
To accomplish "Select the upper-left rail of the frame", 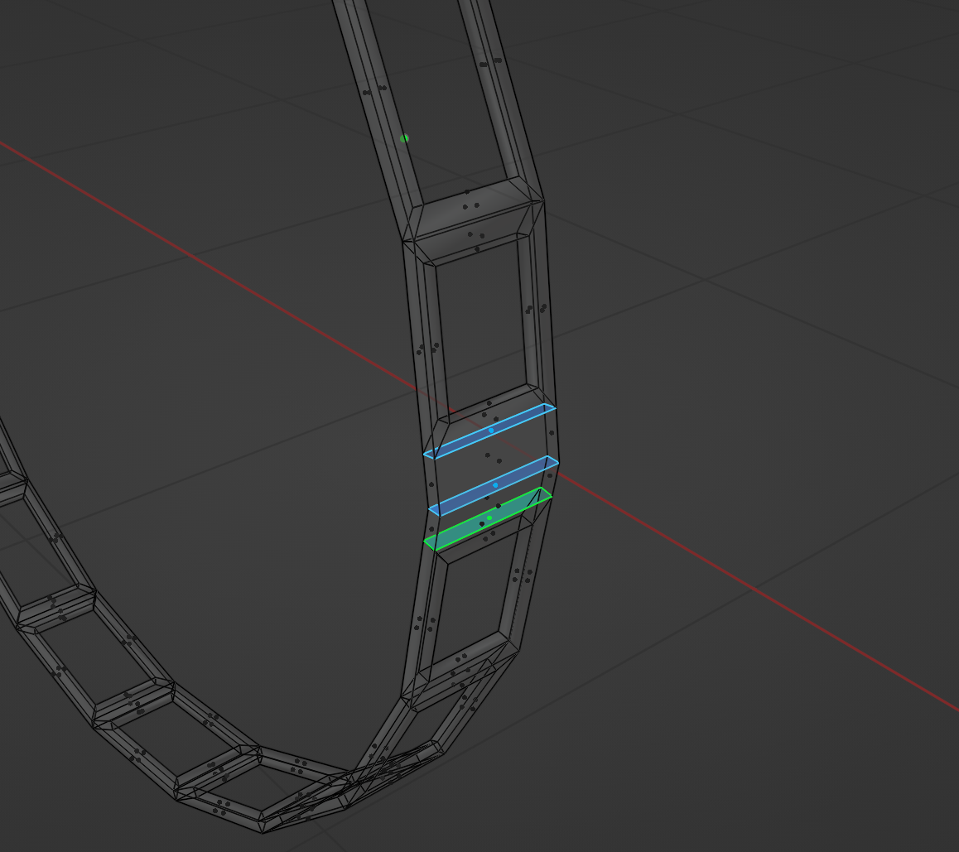I will [373, 91].
